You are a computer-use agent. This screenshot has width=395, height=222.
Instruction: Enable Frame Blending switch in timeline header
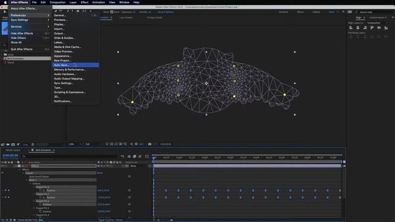(135, 157)
